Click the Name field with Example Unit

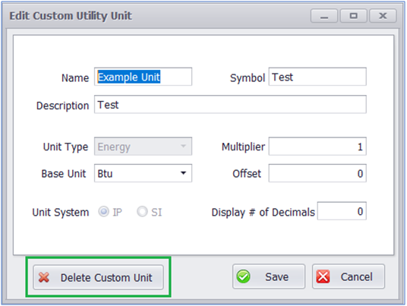pyautogui.click(x=143, y=77)
